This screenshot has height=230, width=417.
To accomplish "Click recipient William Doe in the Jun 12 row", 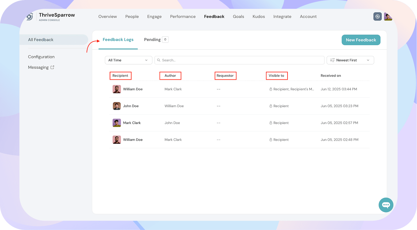I will 133,89.
